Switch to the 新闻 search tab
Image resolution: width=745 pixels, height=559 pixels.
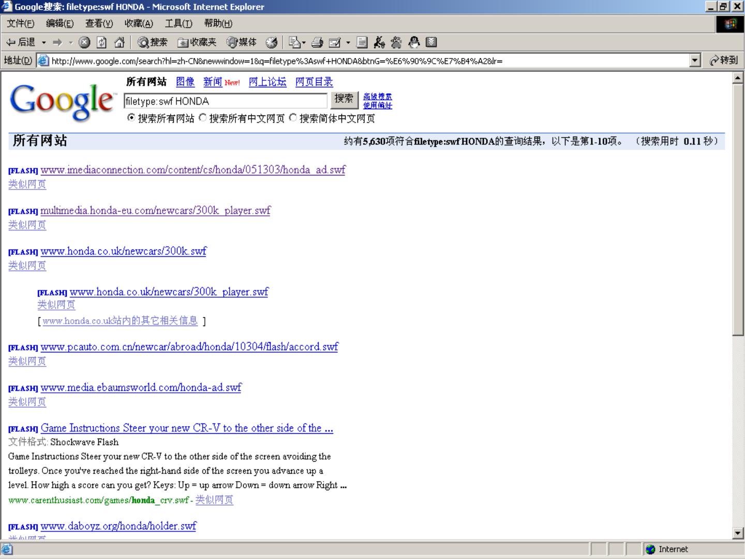pyautogui.click(x=213, y=82)
